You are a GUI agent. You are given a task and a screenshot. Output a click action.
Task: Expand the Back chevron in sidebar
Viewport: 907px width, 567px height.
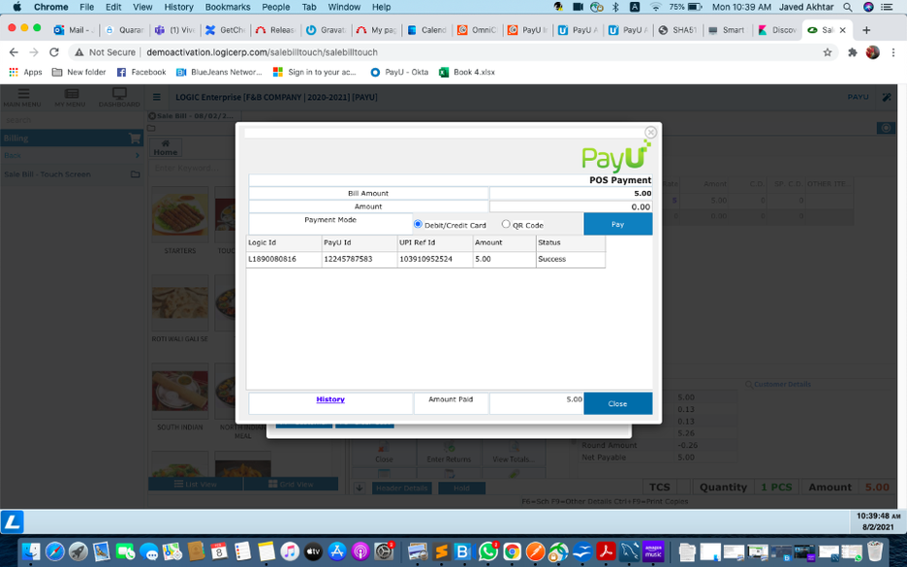pyautogui.click(x=137, y=156)
